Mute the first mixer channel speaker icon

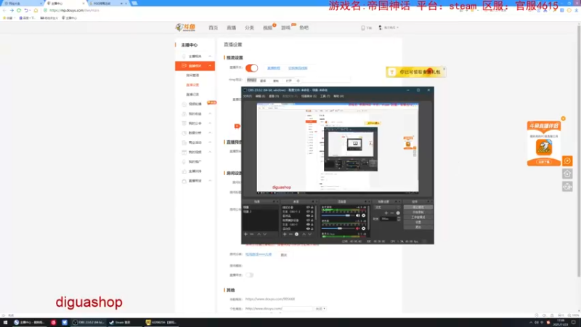[x=357, y=215]
